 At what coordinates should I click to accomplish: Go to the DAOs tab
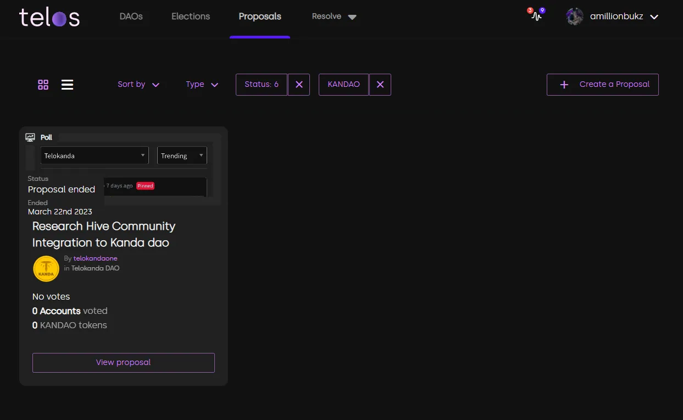[131, 16]
